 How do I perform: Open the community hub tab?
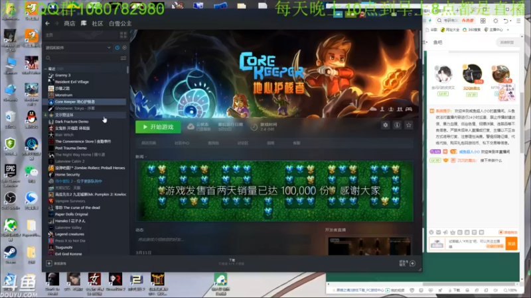pyautogui.click(x=182, y=143)
